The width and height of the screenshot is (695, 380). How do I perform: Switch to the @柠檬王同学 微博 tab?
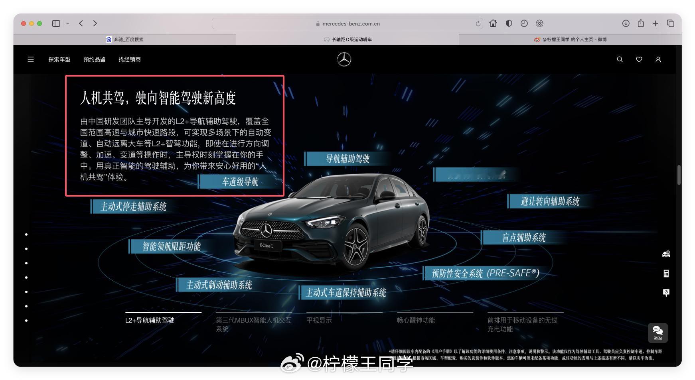click(x=570, y=39)
